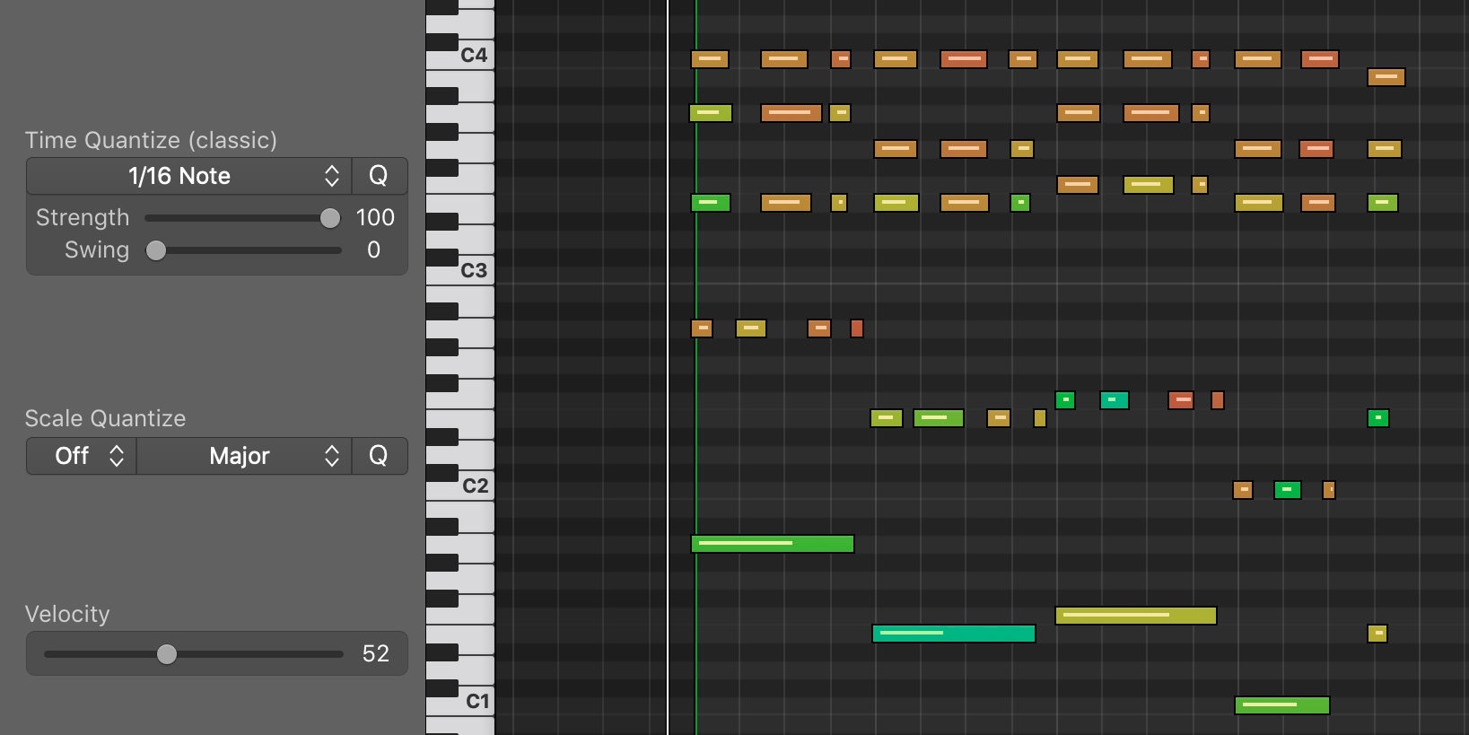Viewport: 1469px width, 735px height.
Task: Select the long yellow-green bass note above C1
Action: (x=1135, y=616)
